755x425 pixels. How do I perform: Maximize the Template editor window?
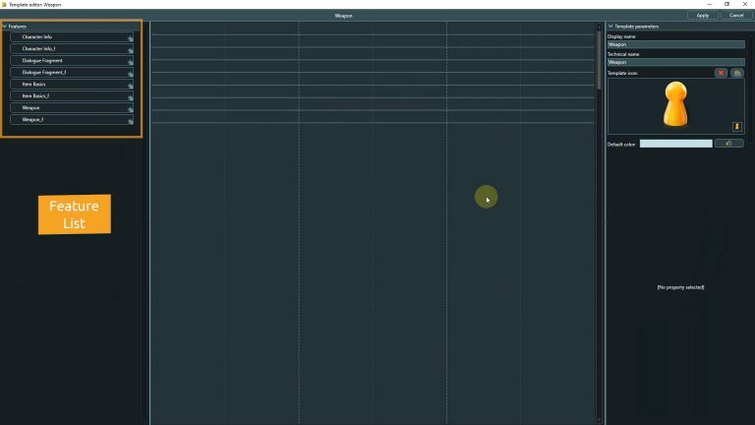tap(727, 4)
